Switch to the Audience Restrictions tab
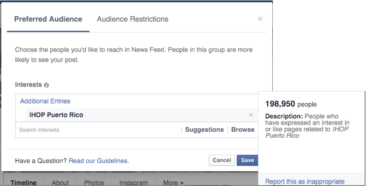 click(x=132, y=19)
